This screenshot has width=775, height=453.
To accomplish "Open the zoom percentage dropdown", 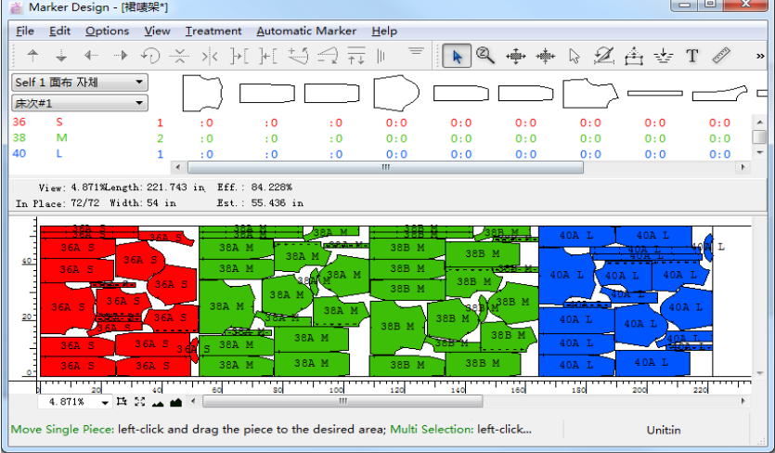I will (x=104, y=402).
